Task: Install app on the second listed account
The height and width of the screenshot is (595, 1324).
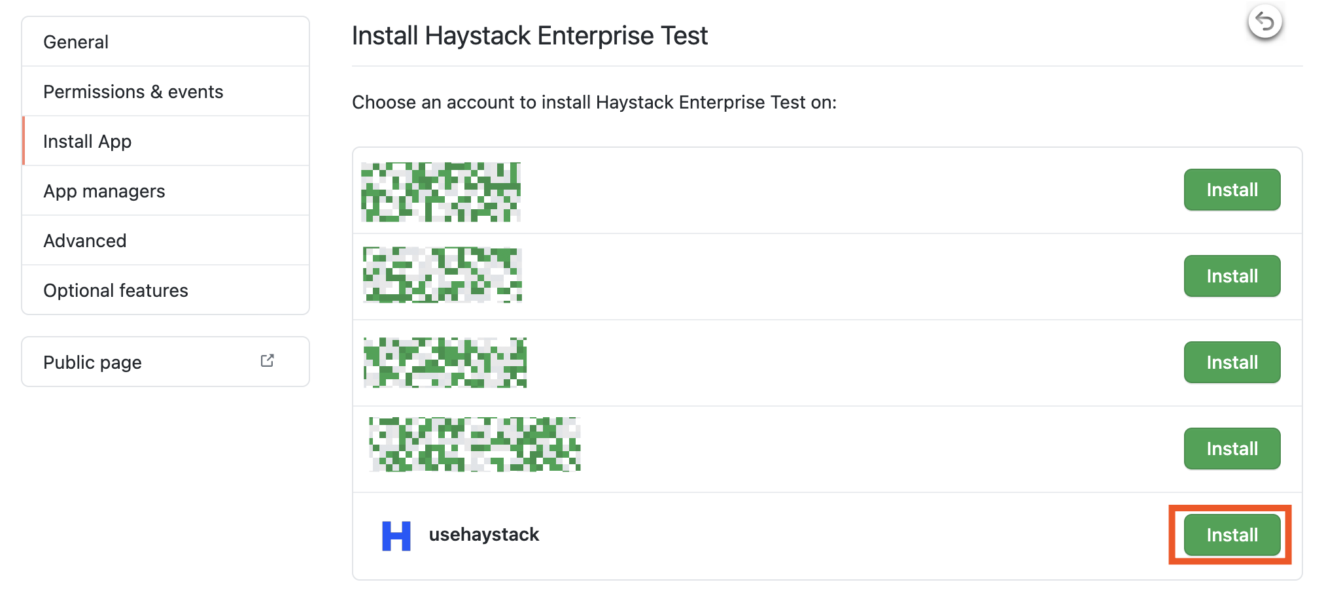Action: (1232, 276)
